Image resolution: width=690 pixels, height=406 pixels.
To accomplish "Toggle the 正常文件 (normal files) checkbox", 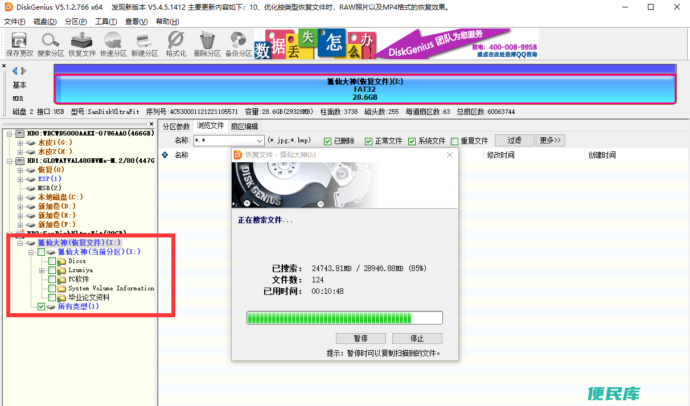I will 369,141.
